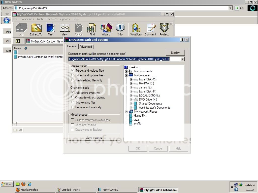The height and width of the screenshot is (193, 258).
Task: Switch to the General tab
Action: point(72,46)
